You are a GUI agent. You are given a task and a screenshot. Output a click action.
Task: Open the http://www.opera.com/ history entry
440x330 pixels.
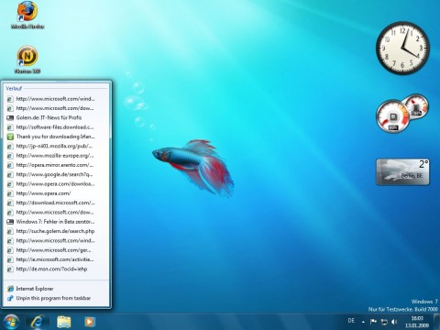[x=56, y=193]
